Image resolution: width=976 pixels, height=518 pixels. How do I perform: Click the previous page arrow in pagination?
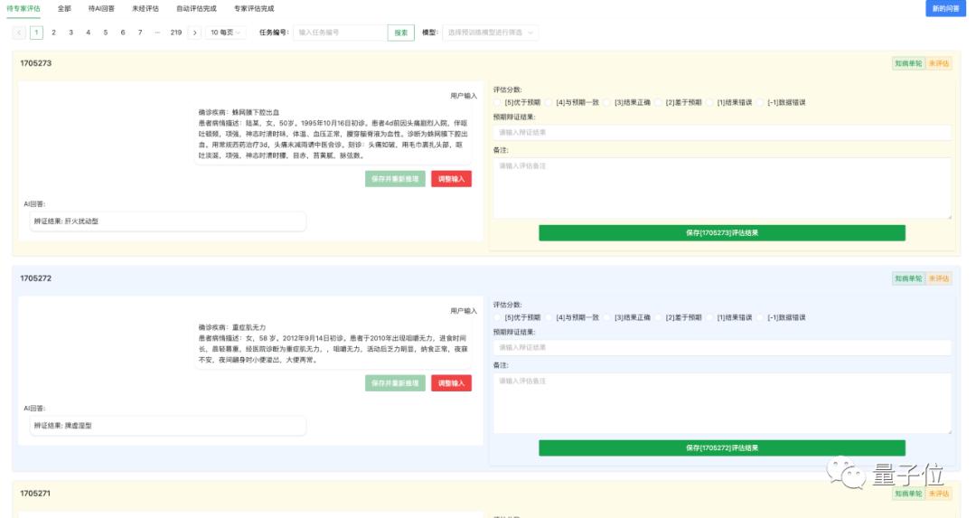[x=19, y=33]
